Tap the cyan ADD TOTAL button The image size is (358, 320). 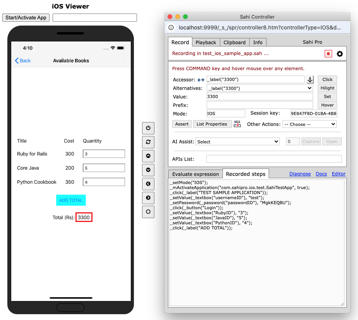[71, 200]
